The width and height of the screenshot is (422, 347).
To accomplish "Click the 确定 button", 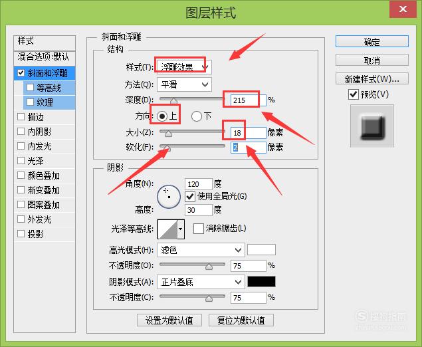I will point(372,42).
